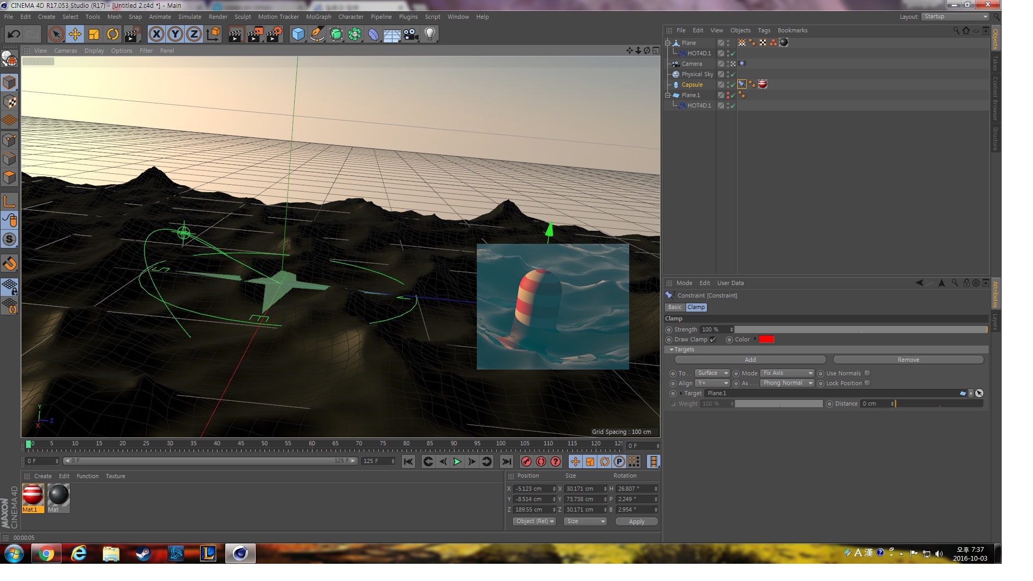
Task: Switch to Texture mode in left toolbar
Action: [10, 102]
